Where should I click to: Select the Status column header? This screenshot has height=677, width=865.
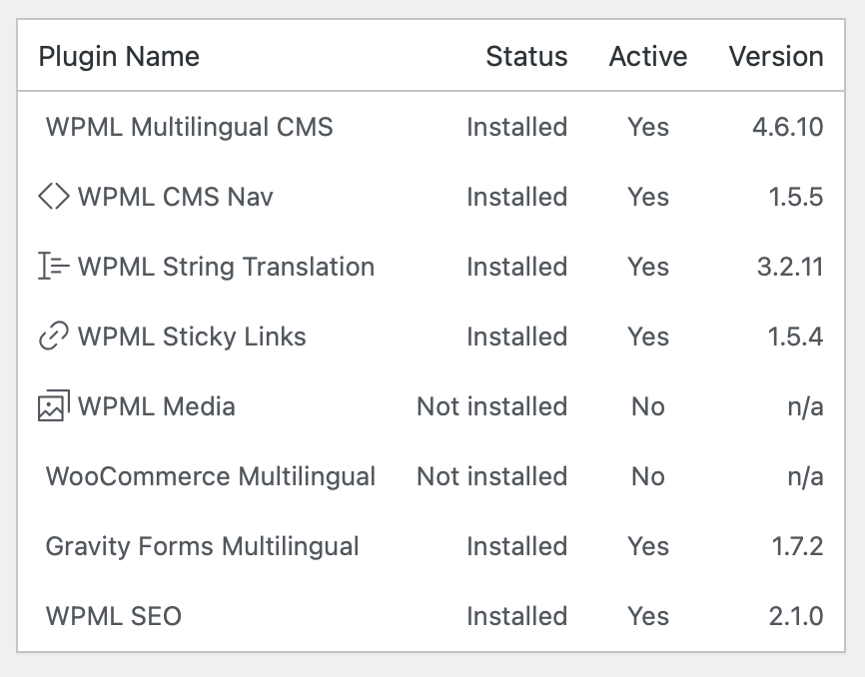pyautogui.click(x=526, y=56)
